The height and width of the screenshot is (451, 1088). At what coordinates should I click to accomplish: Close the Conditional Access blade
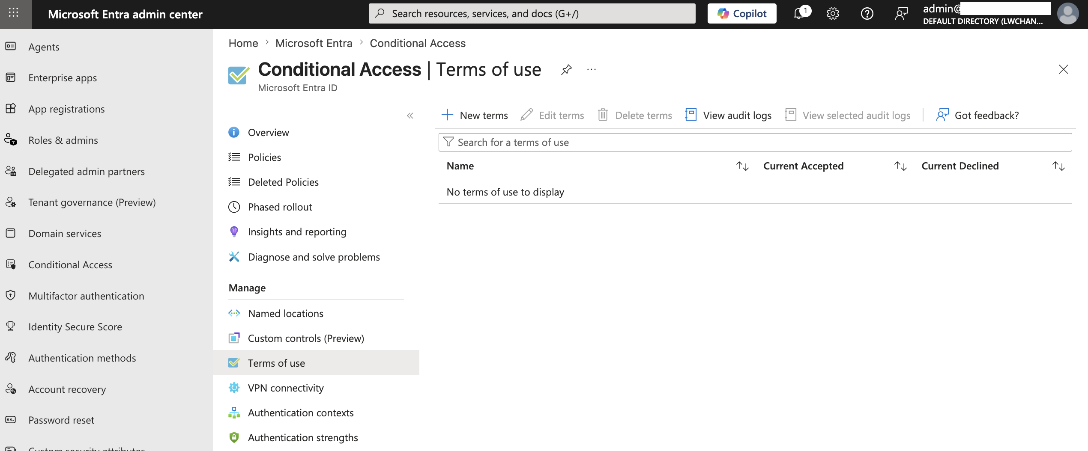pos(1063,69)
